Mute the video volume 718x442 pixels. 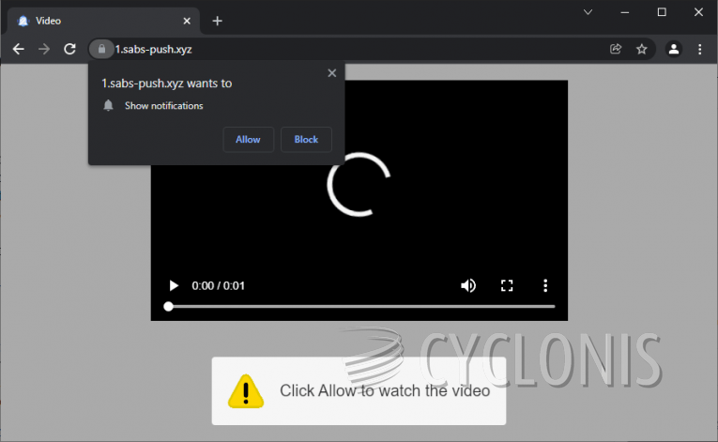[468, 285]
